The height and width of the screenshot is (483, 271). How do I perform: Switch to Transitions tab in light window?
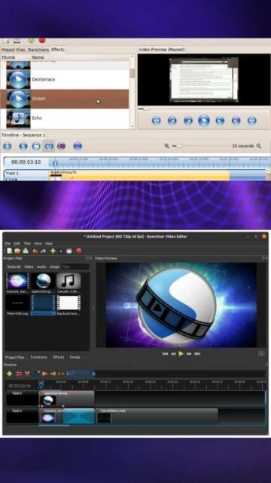click(x=38, y=50)
